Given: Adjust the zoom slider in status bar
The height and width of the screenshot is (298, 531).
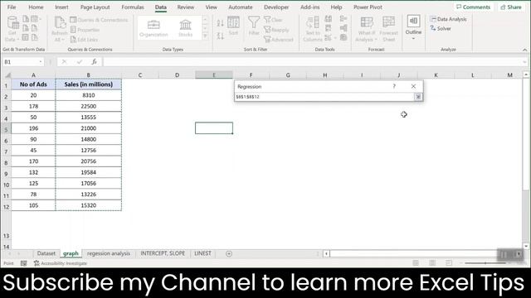Looking at the screenshot, I should point(485,263).
